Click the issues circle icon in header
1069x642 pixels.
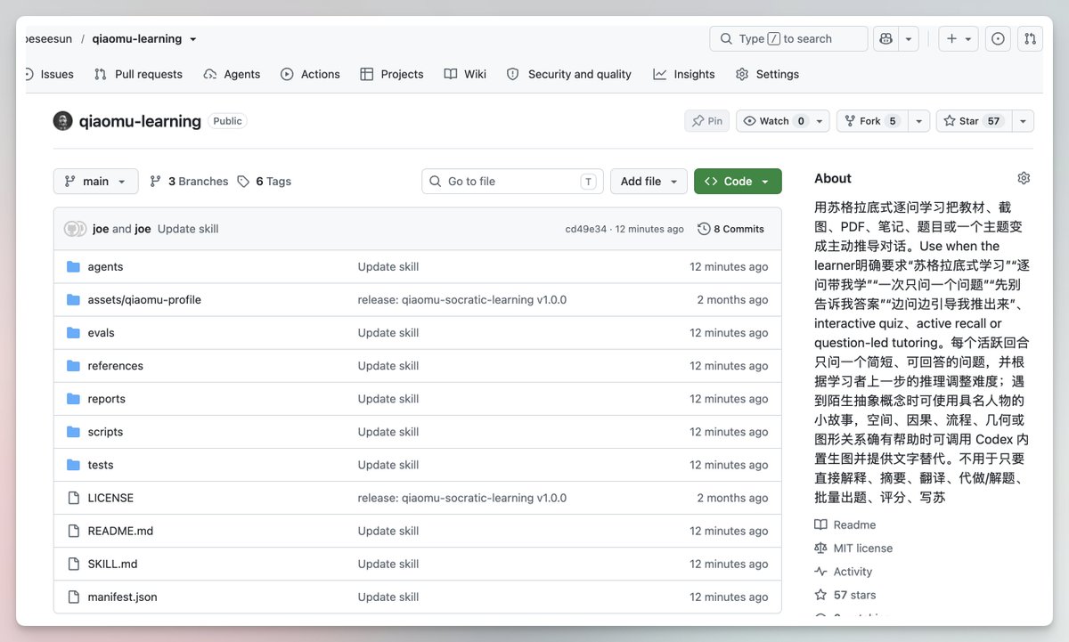998,38
